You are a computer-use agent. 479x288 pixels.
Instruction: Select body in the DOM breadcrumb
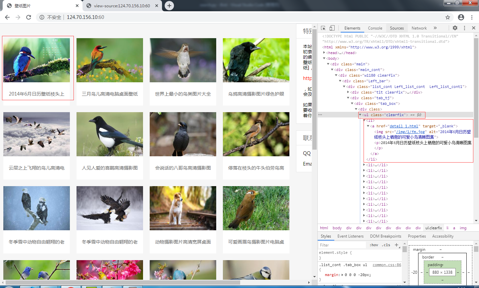tap(337, 228)
